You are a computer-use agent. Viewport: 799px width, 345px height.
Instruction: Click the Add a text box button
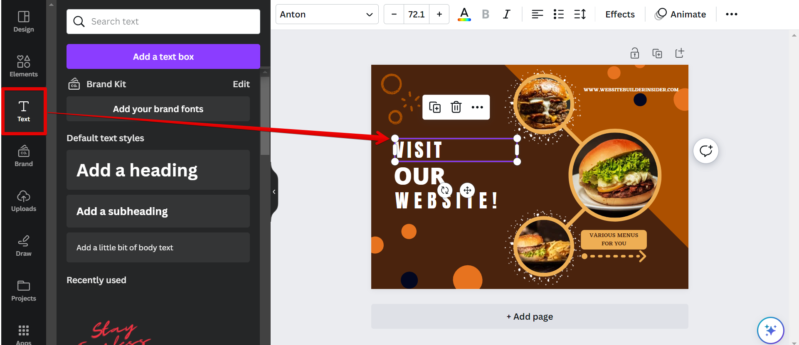[163, 56]
